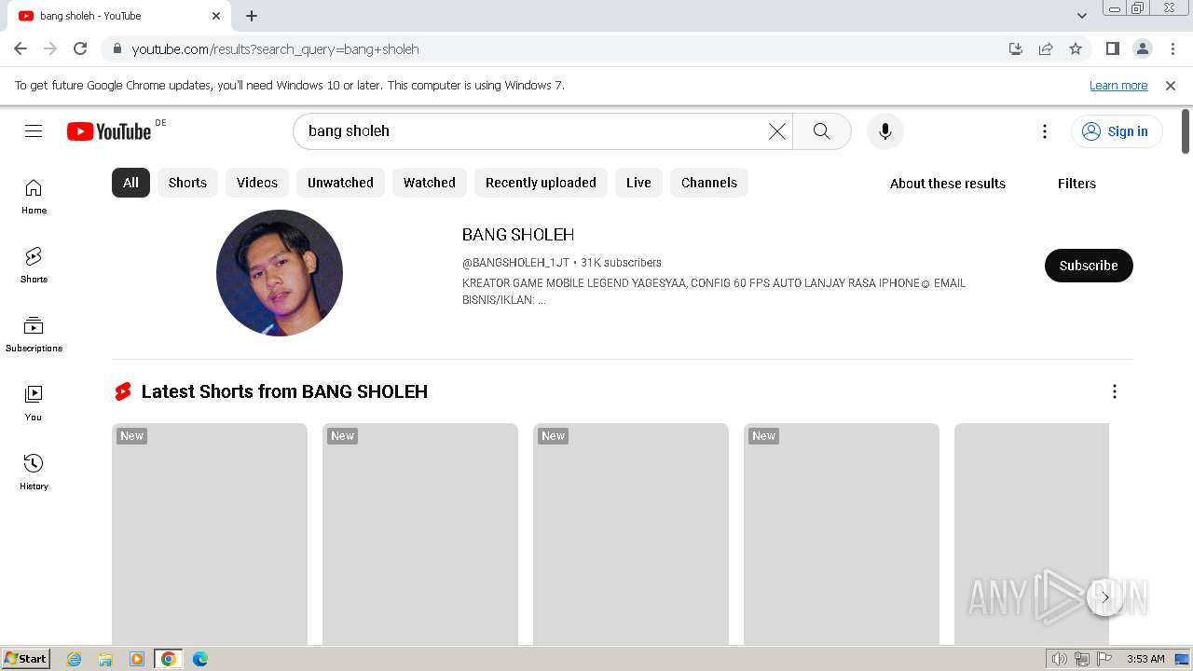
Task: Open the taskbar clock showing 3:53 AM
Action: click(x=1145, y=659)
